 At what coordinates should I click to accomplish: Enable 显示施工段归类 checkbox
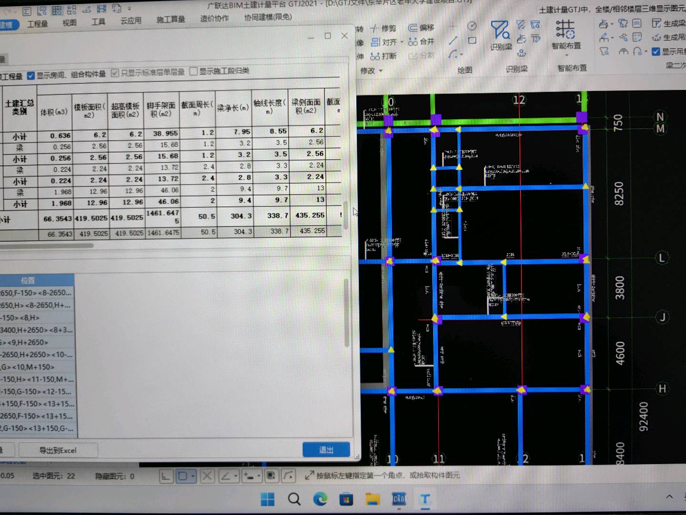click(193, 72)
